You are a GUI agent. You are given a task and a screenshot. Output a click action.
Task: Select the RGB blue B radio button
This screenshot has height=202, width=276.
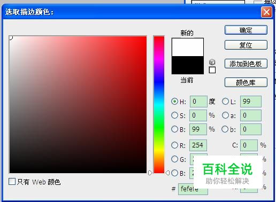174,173
